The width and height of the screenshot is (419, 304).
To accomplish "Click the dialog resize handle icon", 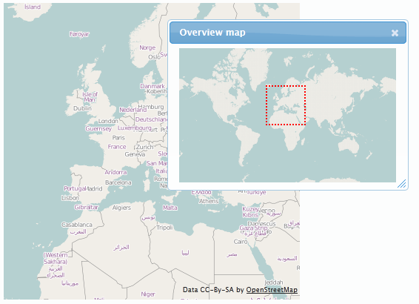I will point(402,184).
